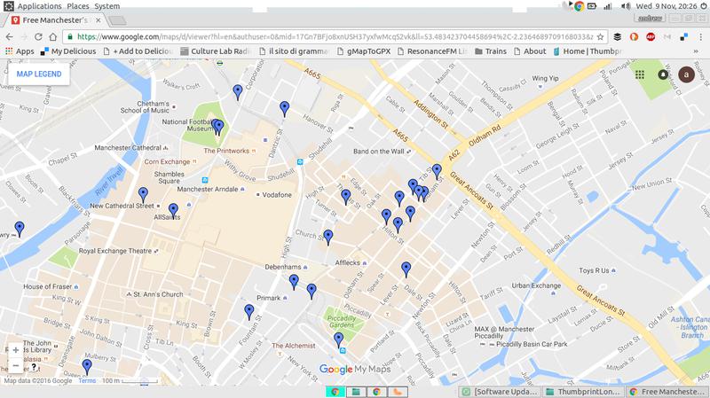The image size is (710, 398).
Task: Open the MAP LEGEND panel
Action: 39,74
